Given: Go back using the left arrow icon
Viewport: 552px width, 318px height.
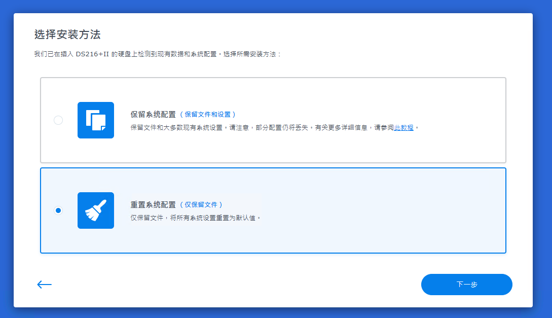Looking at the screenshot, I should (45, 285).
